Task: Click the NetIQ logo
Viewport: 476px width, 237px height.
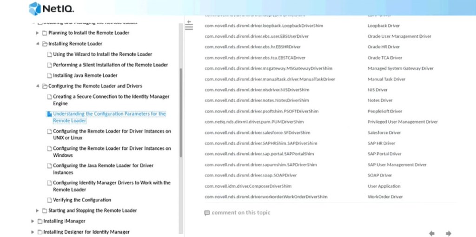Action: [51, 8]
